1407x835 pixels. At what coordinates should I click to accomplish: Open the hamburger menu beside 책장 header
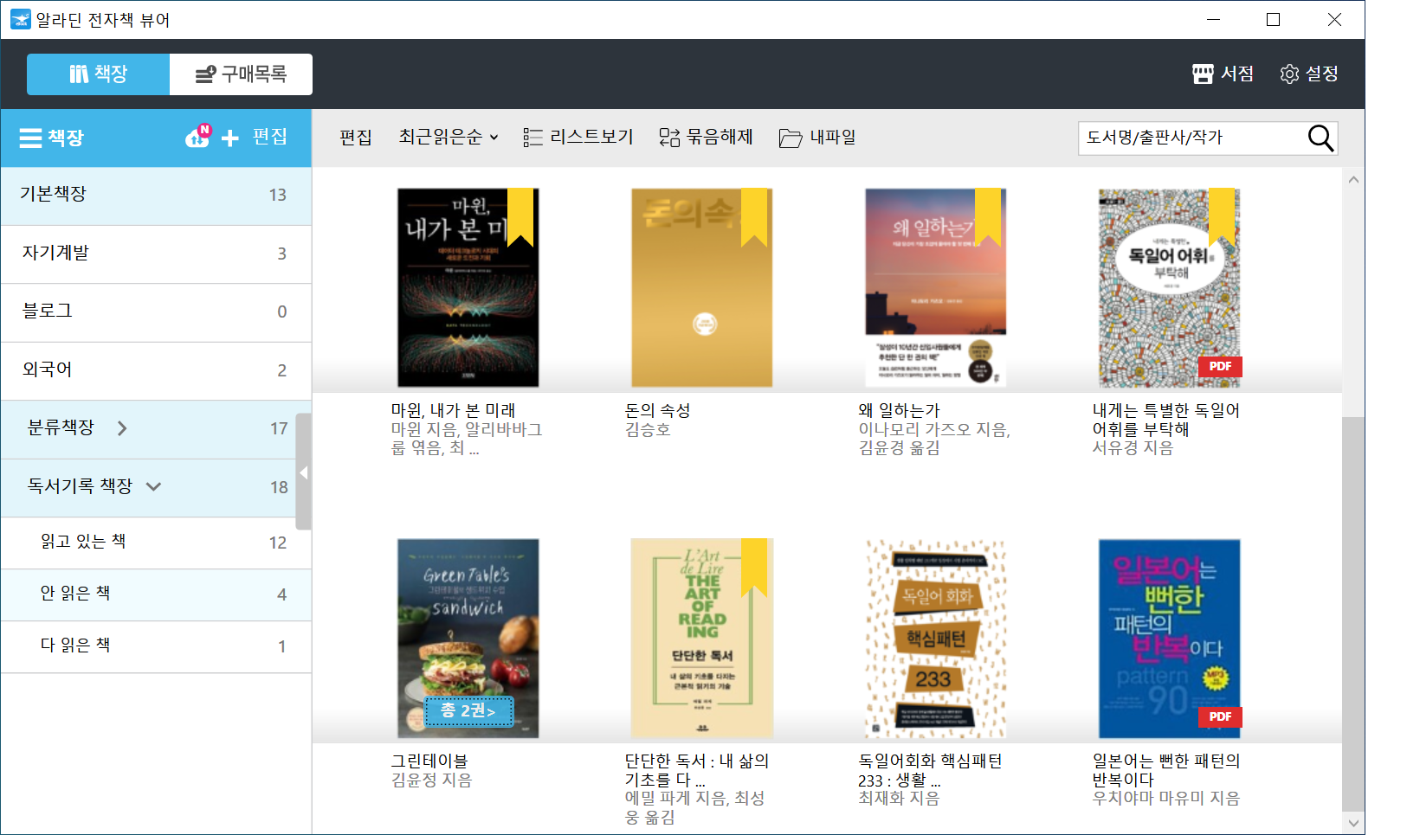click(x=30, y=138)
